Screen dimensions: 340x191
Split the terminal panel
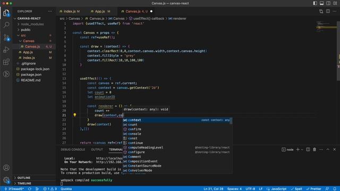click(x=308, y=150)
